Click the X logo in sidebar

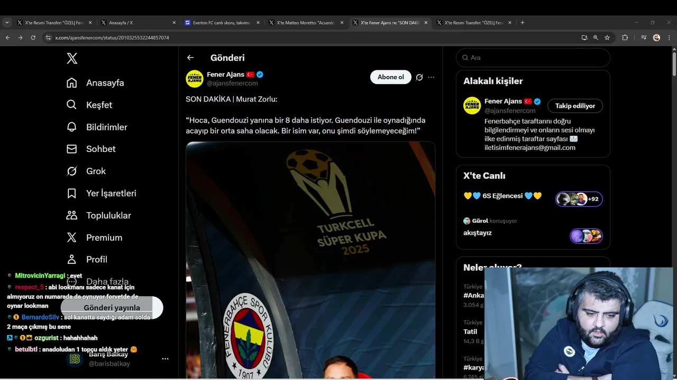[72, 58]
